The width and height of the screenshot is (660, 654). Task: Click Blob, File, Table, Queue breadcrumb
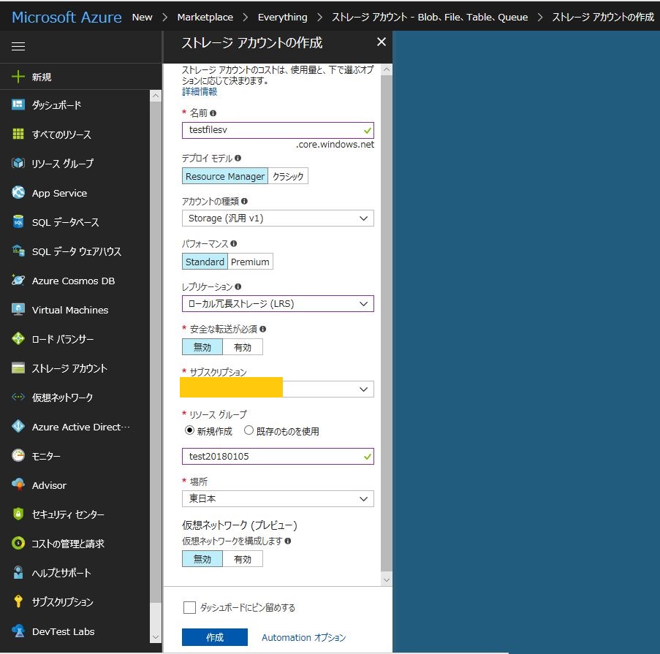[x=430, y=18]
